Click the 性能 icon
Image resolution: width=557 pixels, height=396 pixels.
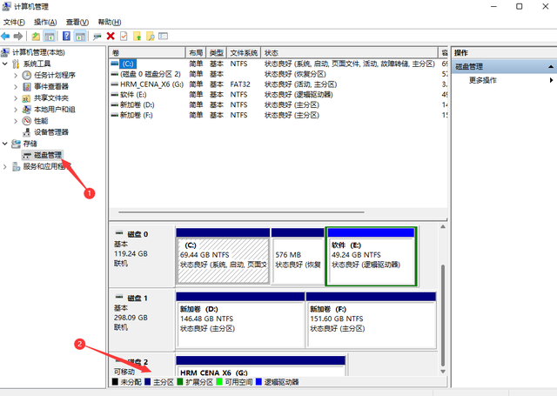pos(27,121)
